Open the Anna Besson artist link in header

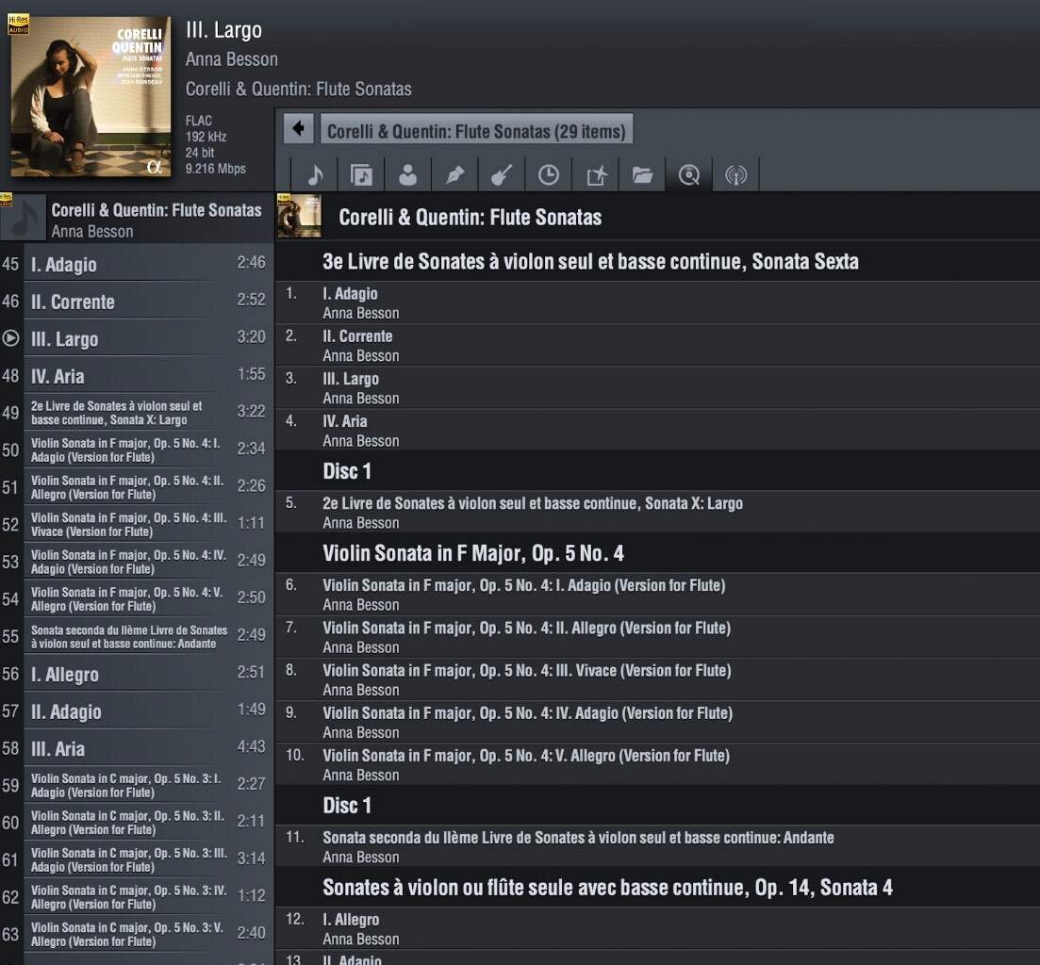pyautogui.click(x=232, y=59)
